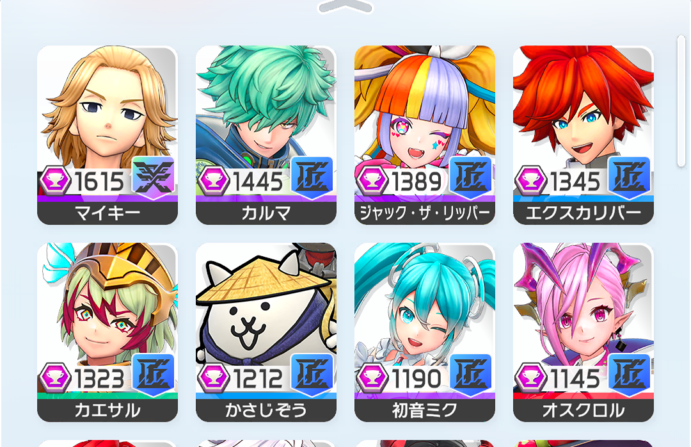Click the blue rank badge on かさじぞう's card
The image size is (691, 447).
tap(312, 375)
